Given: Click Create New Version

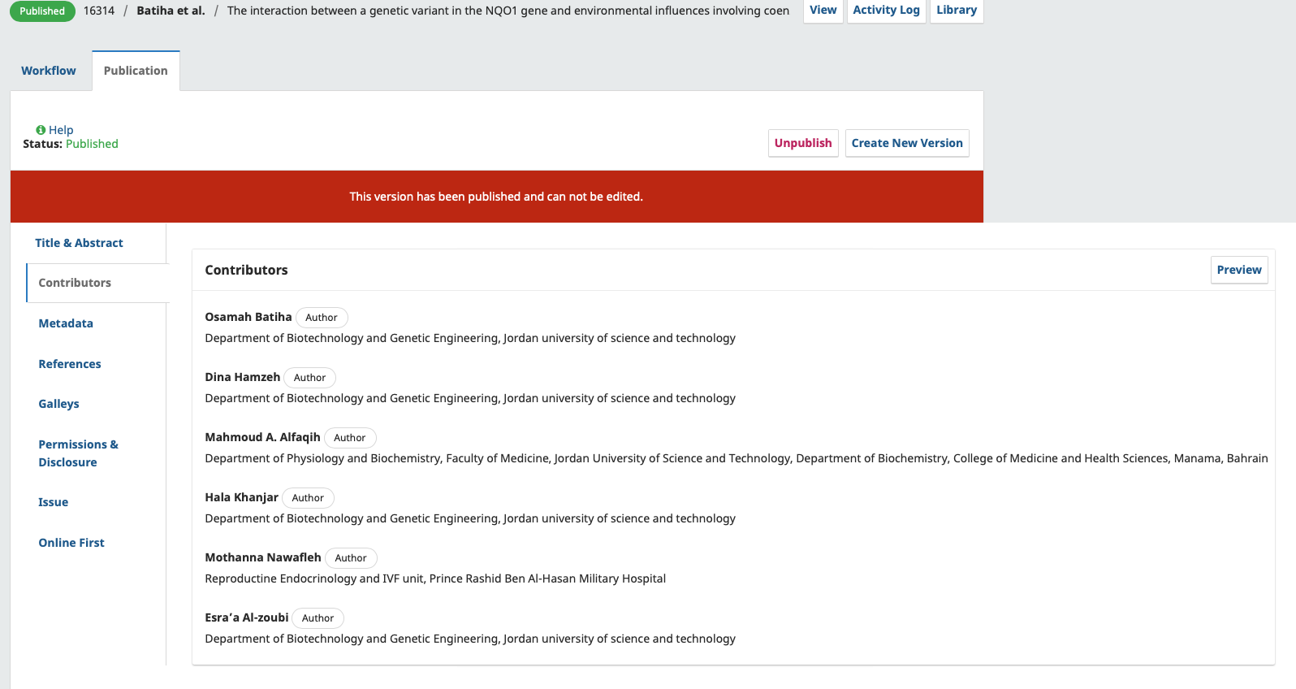Looking at the screenshot, I should pyautogui.click(x=906, y=143).
